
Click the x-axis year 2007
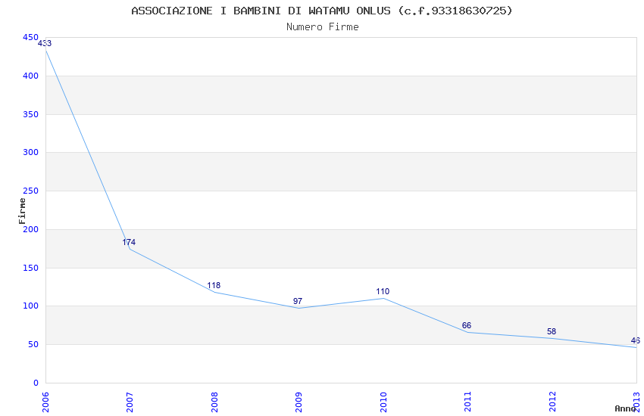point(130,402)
